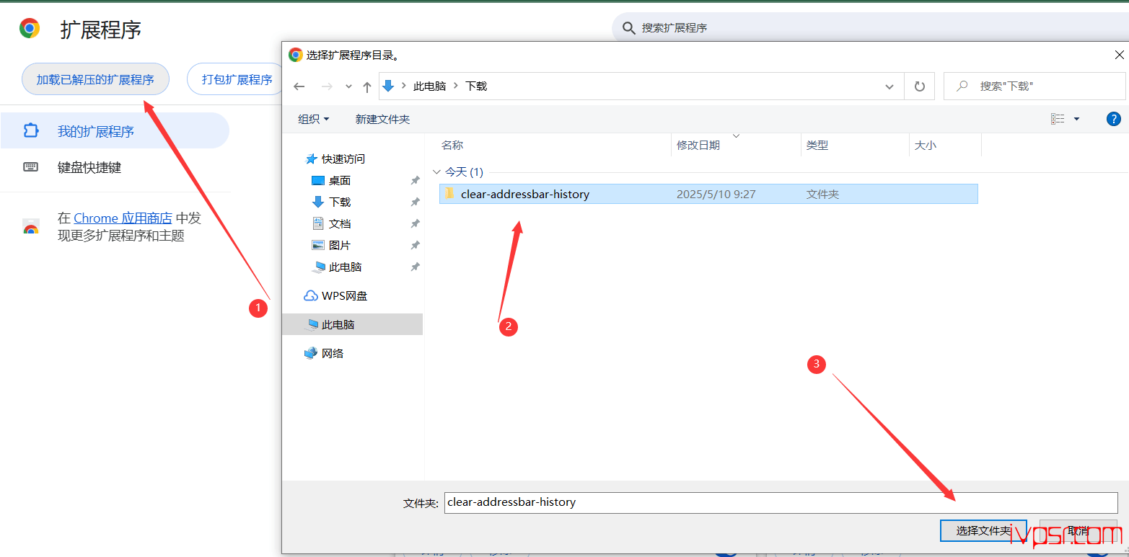Click the up-one-level arrow button

(367, 86)
